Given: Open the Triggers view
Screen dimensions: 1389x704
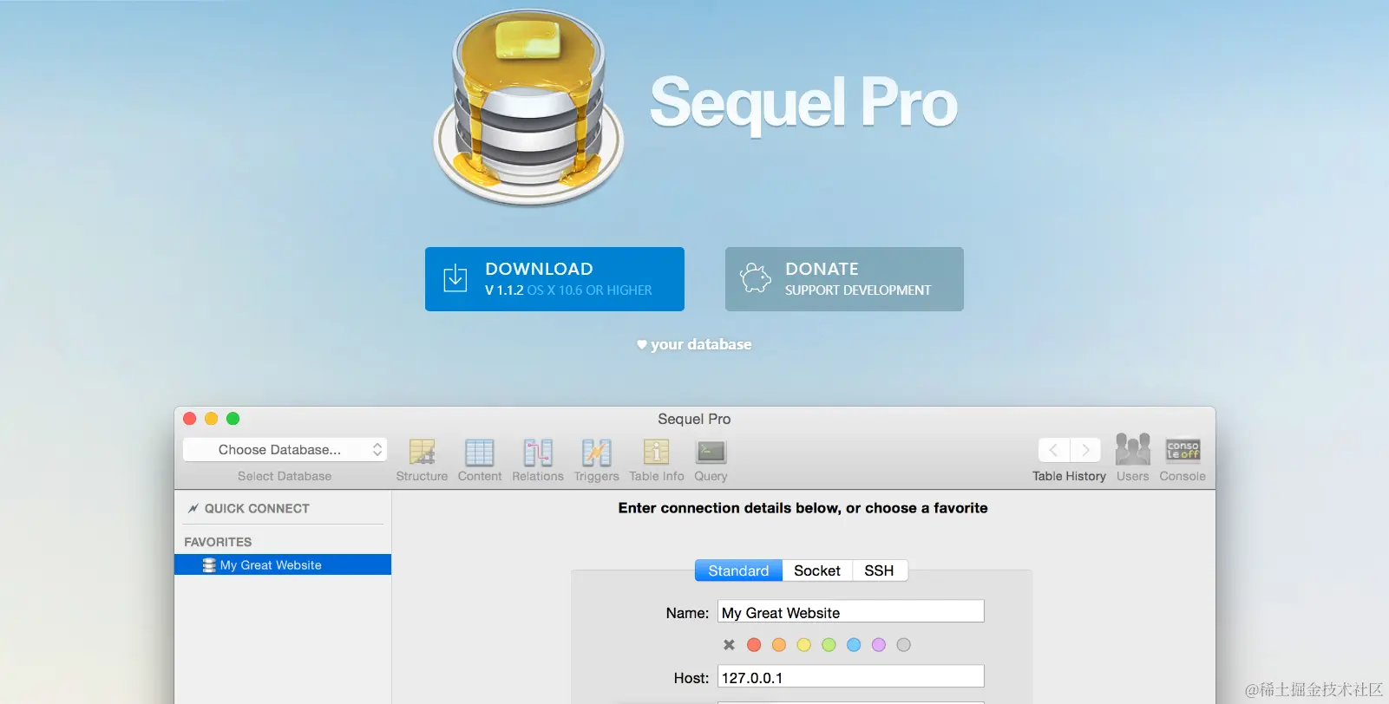Looking at the screenshot, I should pos(596,460).
